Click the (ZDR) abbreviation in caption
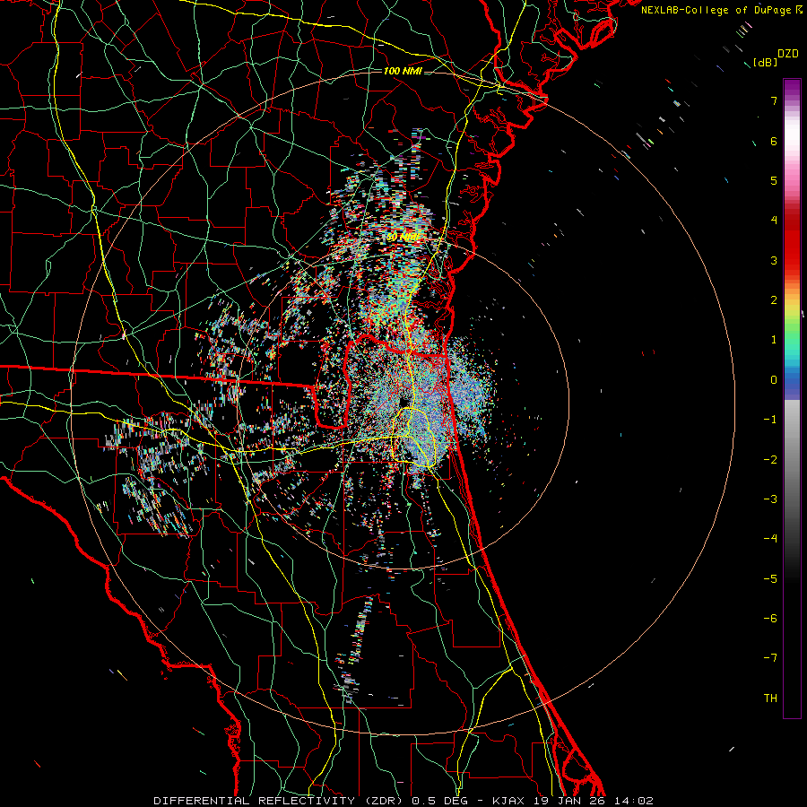The height and width of the screenshot is (807, 807). (x=385, y=801)
